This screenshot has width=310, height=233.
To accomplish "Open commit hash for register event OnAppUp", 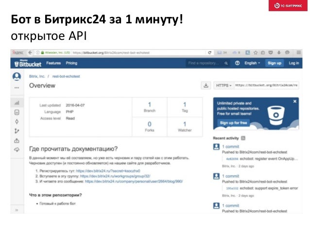I will (232, 159).
